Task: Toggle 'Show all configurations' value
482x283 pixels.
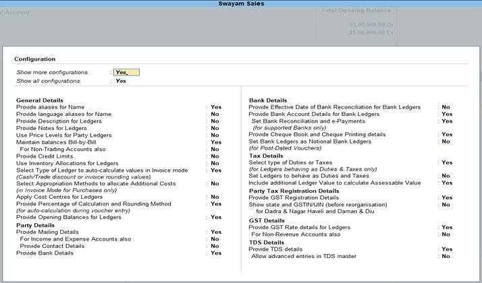Action: click(121, 81)
